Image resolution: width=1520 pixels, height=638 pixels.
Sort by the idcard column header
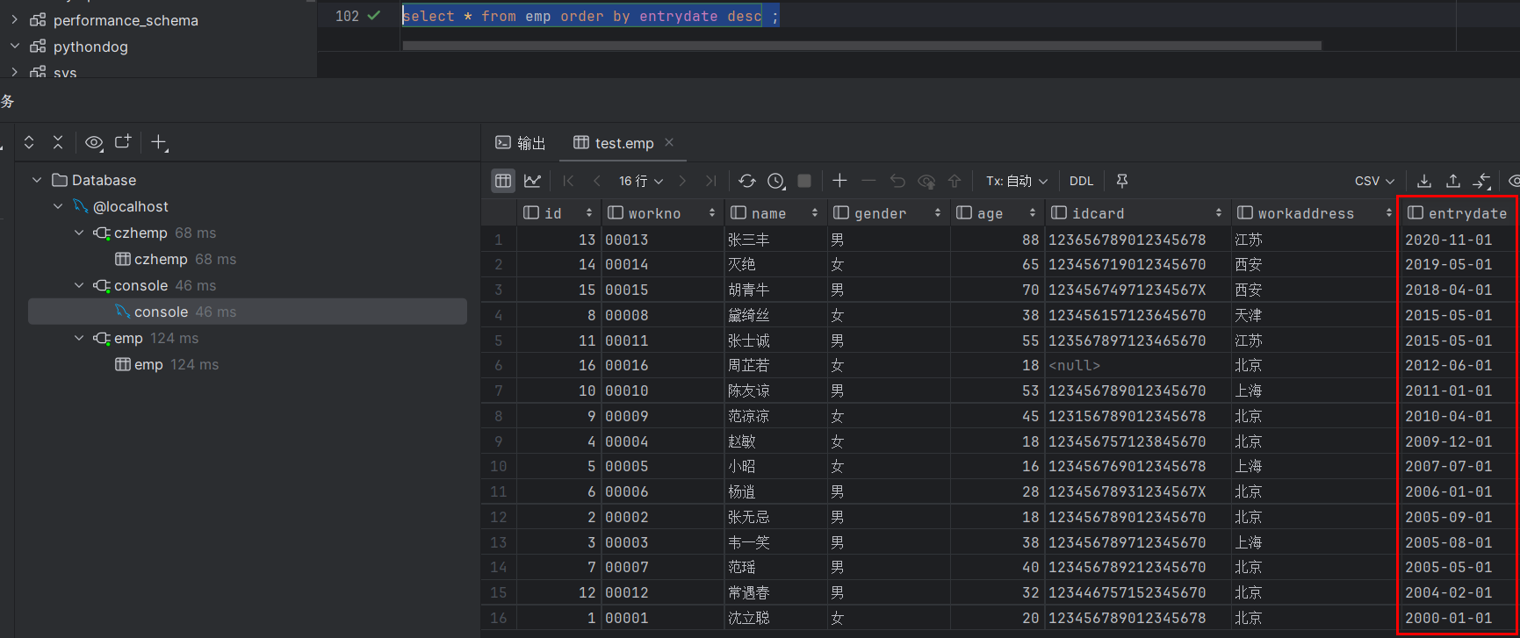(x=1137, y=213)
